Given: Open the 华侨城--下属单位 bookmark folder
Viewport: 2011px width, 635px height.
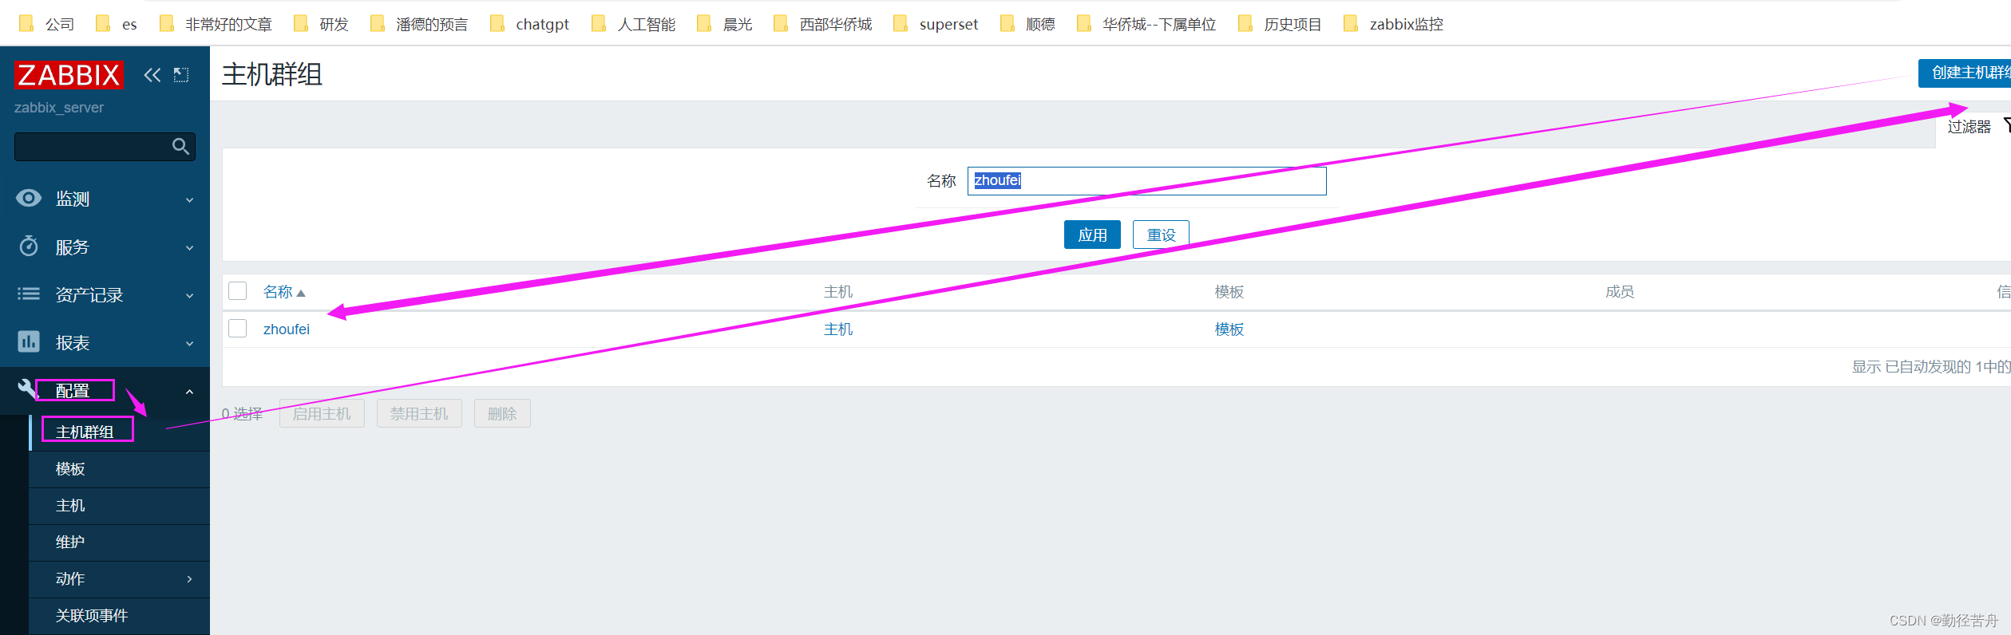Looking at the screenshot, I should 1146,24.
